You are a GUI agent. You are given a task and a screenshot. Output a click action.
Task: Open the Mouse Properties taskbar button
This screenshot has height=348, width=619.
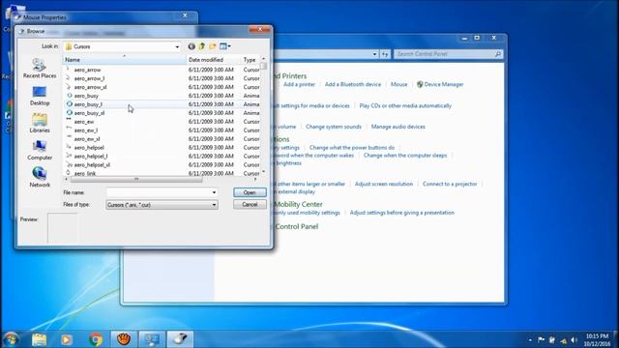click(x=180, y=339)
